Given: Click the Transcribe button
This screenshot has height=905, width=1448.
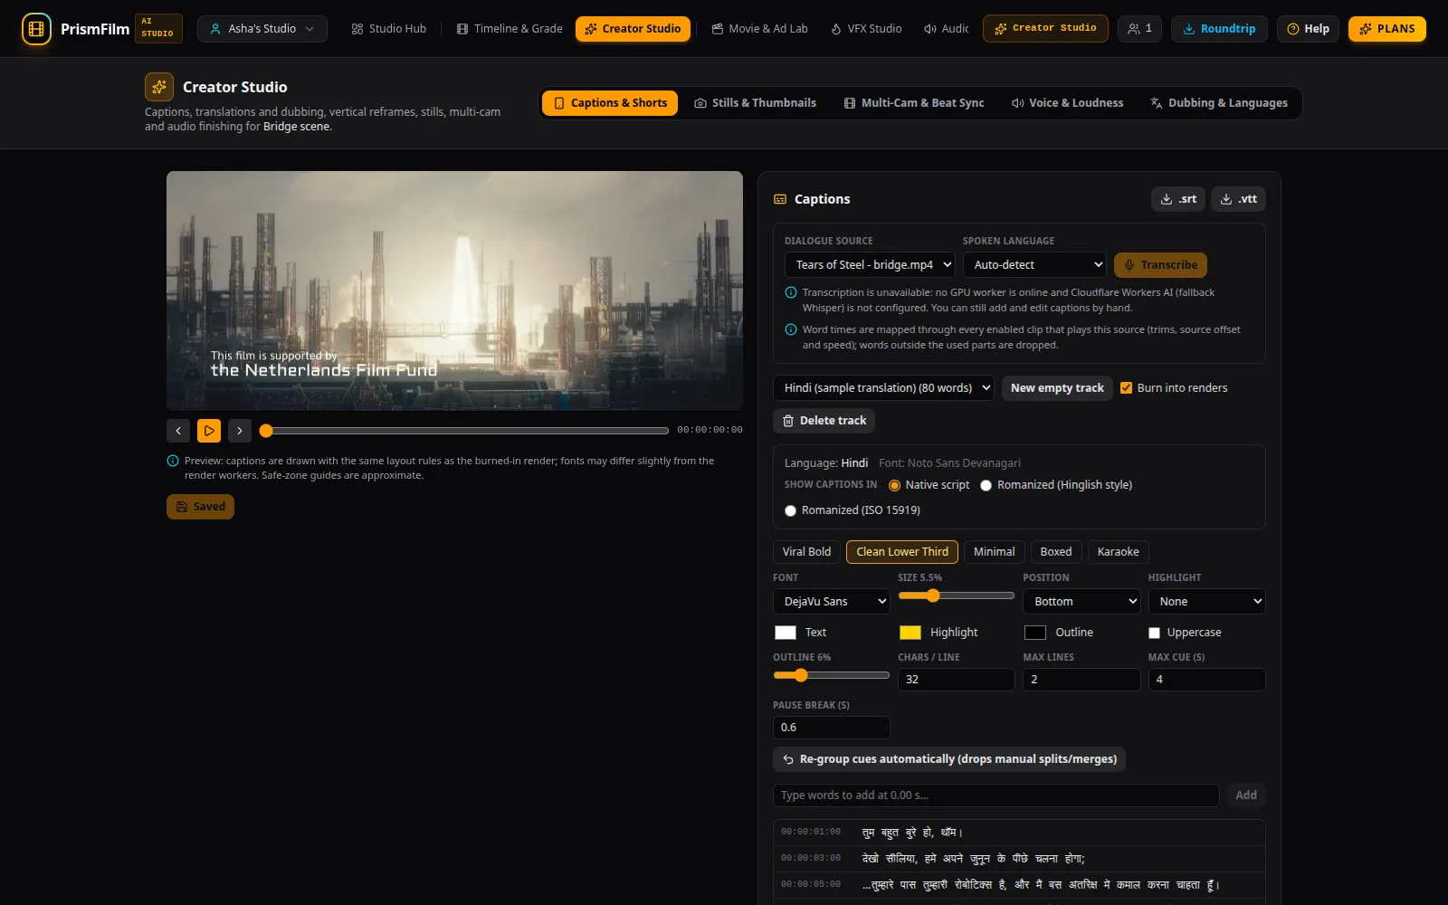Looking at the screenshot, I should 1160,265.
